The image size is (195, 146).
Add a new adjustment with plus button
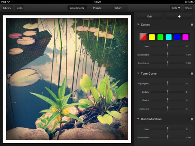pyautogui.click(x=179, y=17)
